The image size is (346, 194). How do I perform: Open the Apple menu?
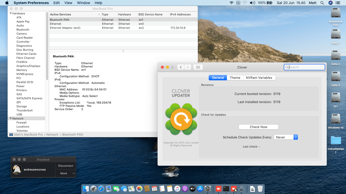[7, 3]
